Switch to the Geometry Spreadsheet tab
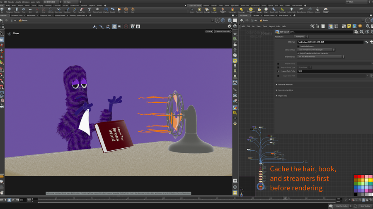 tap(77, 15)
